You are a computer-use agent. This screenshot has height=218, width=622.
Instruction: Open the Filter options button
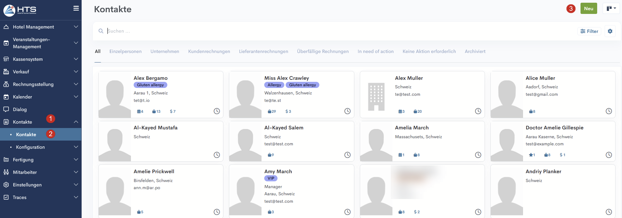pos(589,31)
